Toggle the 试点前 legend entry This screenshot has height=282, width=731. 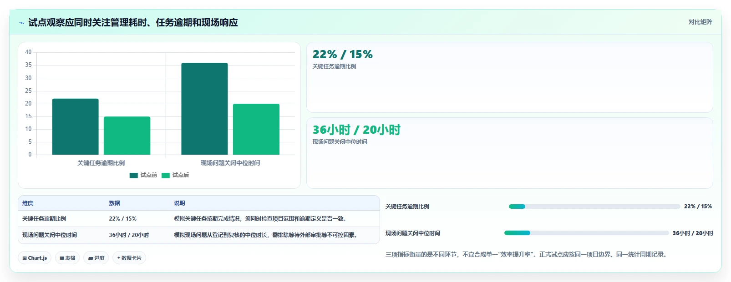(143, 175)
